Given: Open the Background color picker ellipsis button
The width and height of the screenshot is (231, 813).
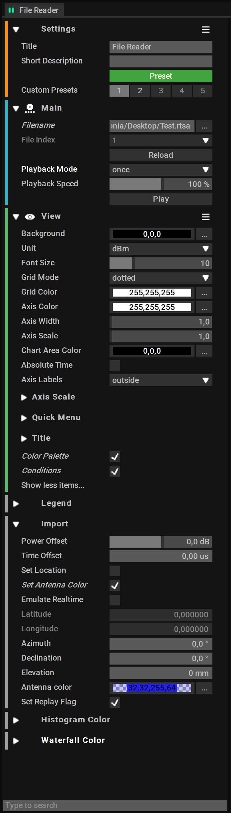Looking at the screenshot, I should click(204, 234).
